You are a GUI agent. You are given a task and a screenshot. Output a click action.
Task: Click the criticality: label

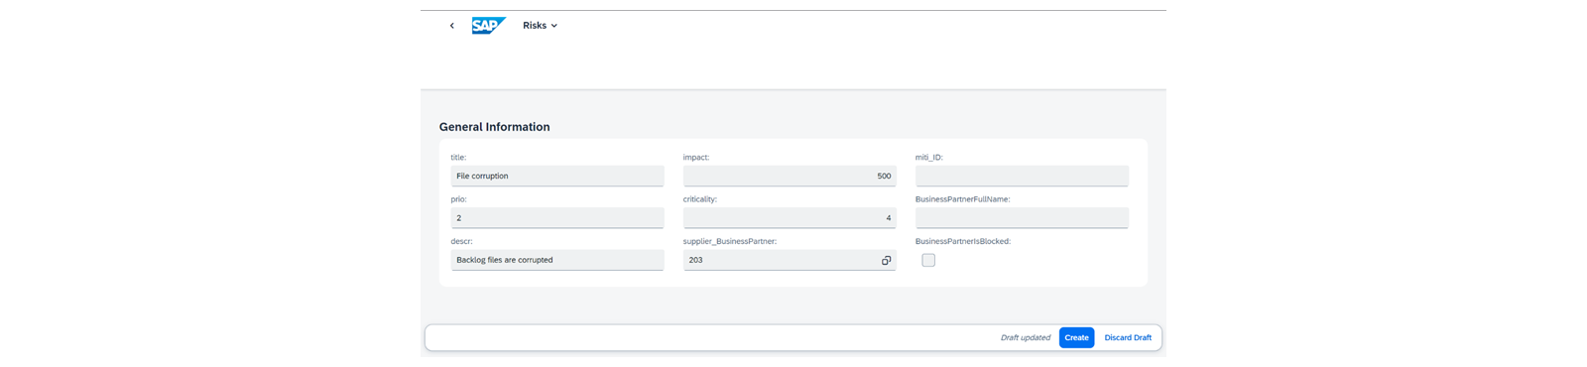tap(700, 199)
